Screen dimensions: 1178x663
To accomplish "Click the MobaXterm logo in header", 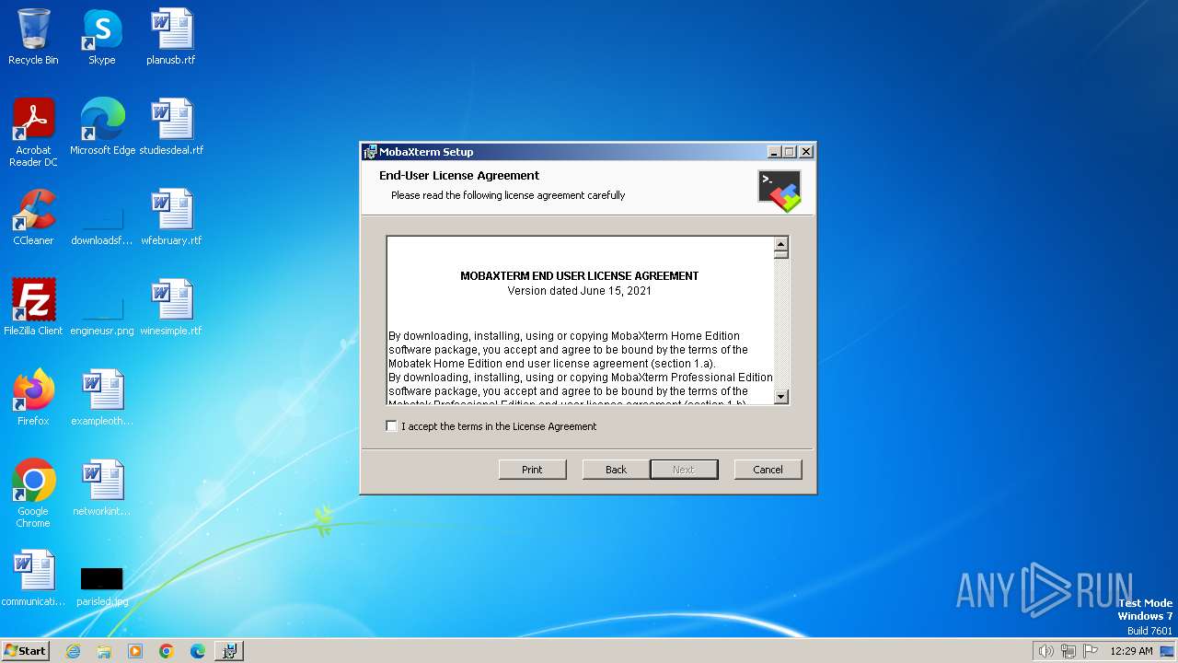I will [780, 191].
